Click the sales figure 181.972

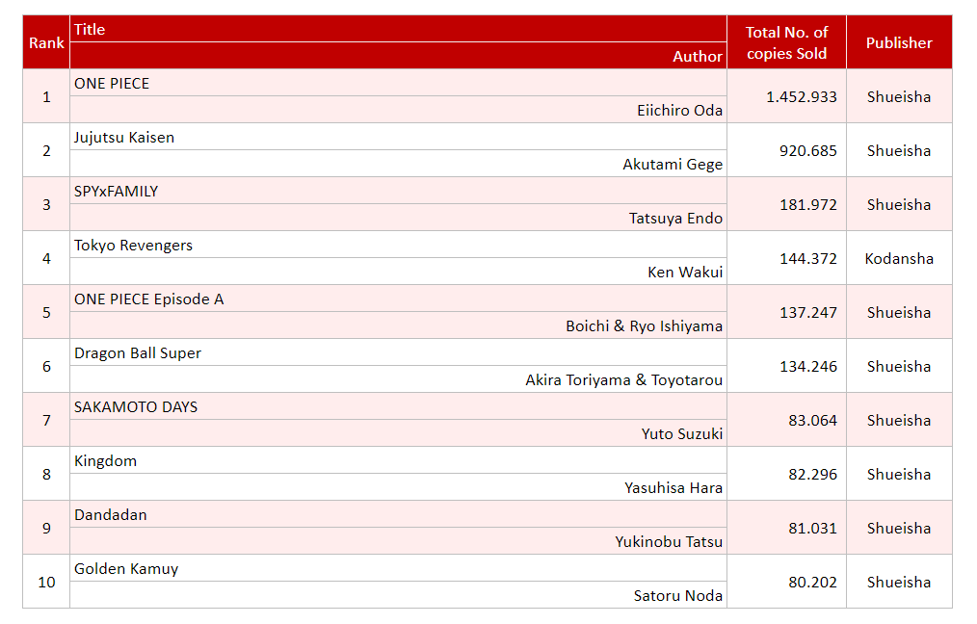click(x=807, y=205)
